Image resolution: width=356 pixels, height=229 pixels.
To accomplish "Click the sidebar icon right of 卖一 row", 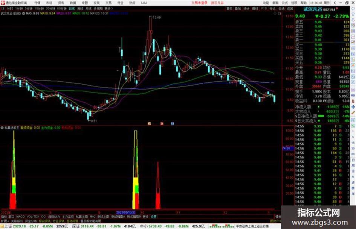I will 353,42.
